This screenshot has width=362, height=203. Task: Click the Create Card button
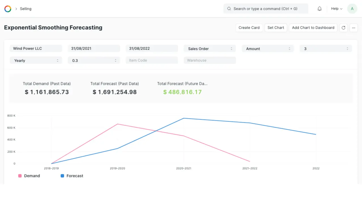click(249, 28)
